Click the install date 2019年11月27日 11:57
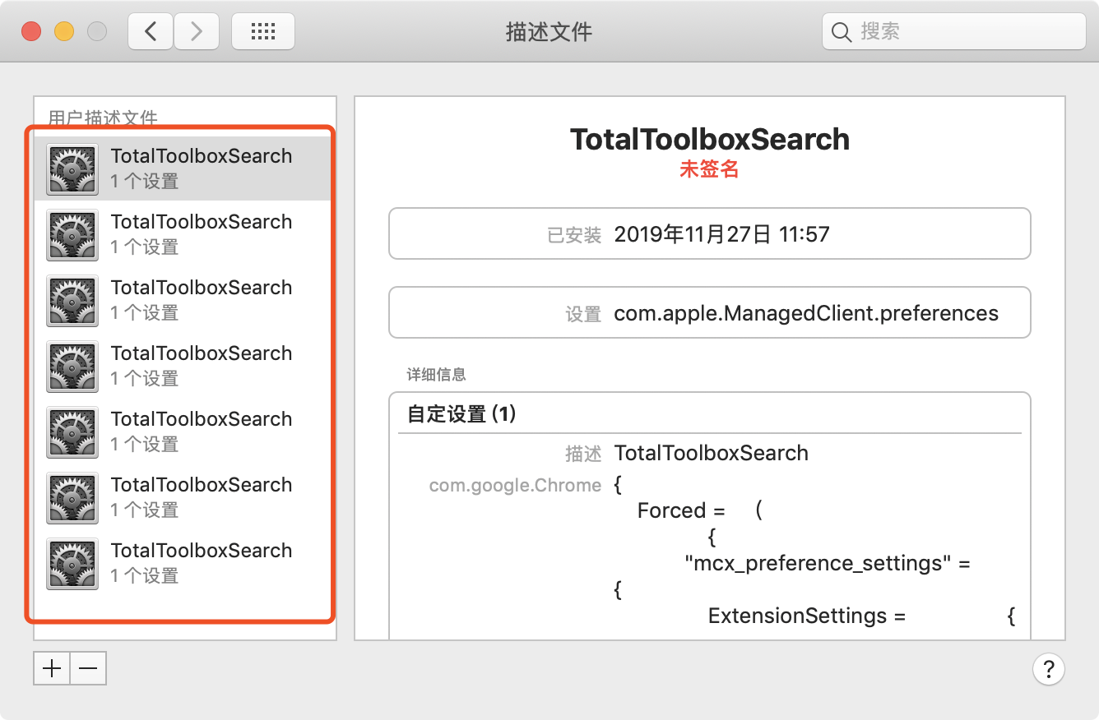Image resolution: width=1099 pixels, height=720 pixels. [721, 234]
